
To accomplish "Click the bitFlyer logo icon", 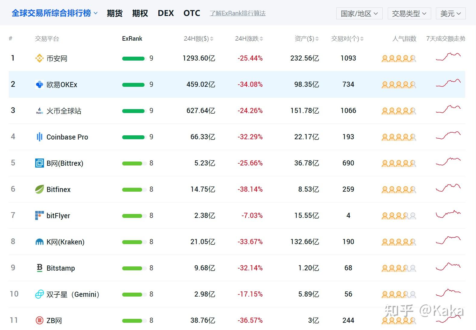I will [39, 215].
